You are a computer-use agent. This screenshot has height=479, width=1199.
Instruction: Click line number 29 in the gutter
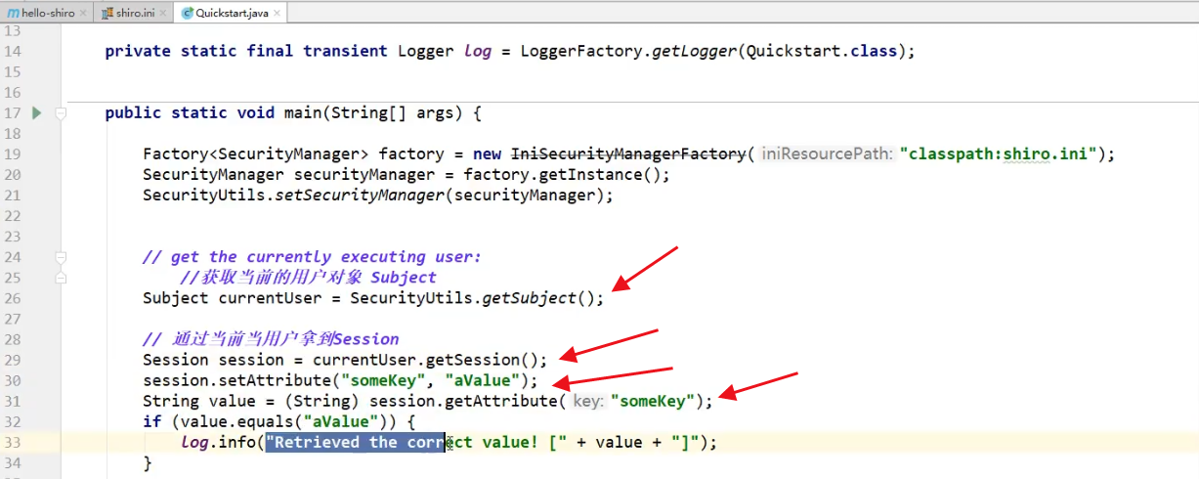[13, 360]
